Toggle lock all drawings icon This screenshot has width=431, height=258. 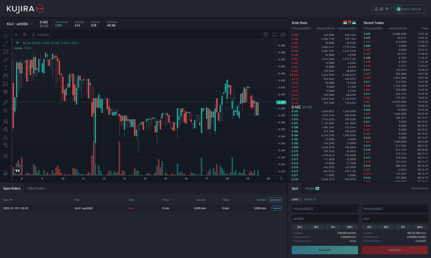coord(5,137)
